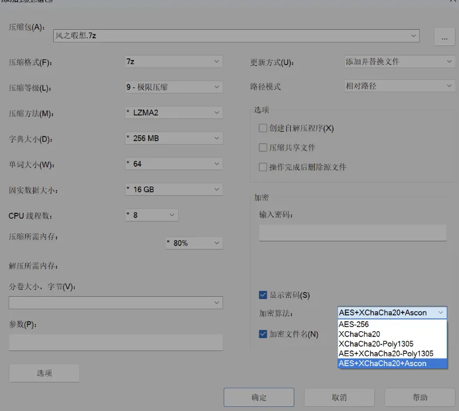
Task: Select XChaCha20-Poly1305 option in list
Action: pos(392,344)
